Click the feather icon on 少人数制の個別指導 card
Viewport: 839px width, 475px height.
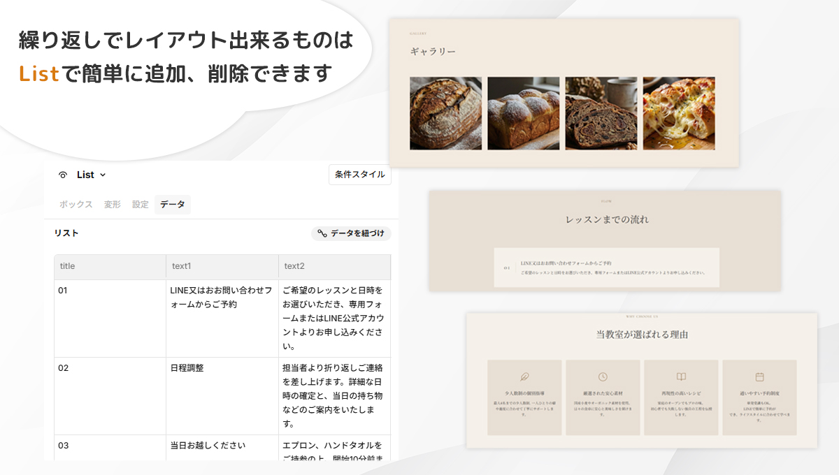[x=525, y=377]
